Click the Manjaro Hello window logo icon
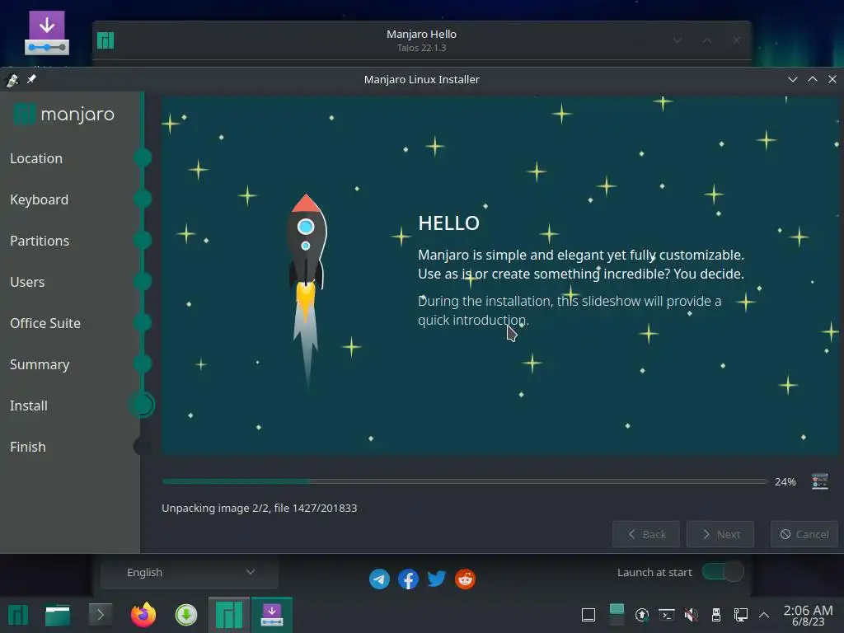The height and width of the screenshot is (633, 844). [x=105, y=40]
